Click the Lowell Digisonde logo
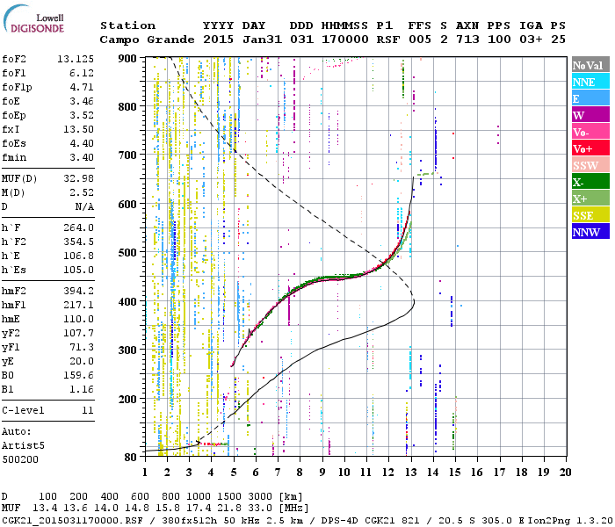 pos(33,19)
